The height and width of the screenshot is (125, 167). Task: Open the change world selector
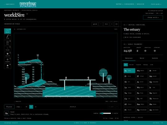coord(153,17)
